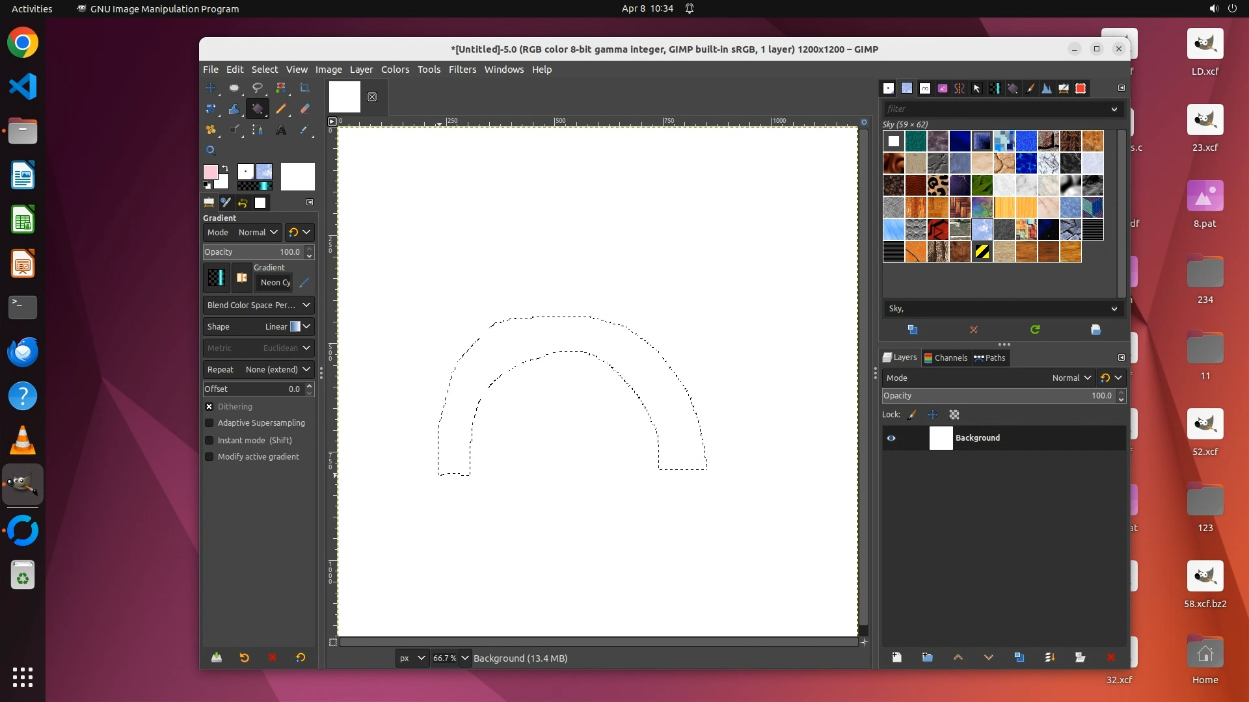Open the GIMP icon in Ubuntu dock
The height and width of the screenshot is (702, 1249).
(x=23, y=485)
